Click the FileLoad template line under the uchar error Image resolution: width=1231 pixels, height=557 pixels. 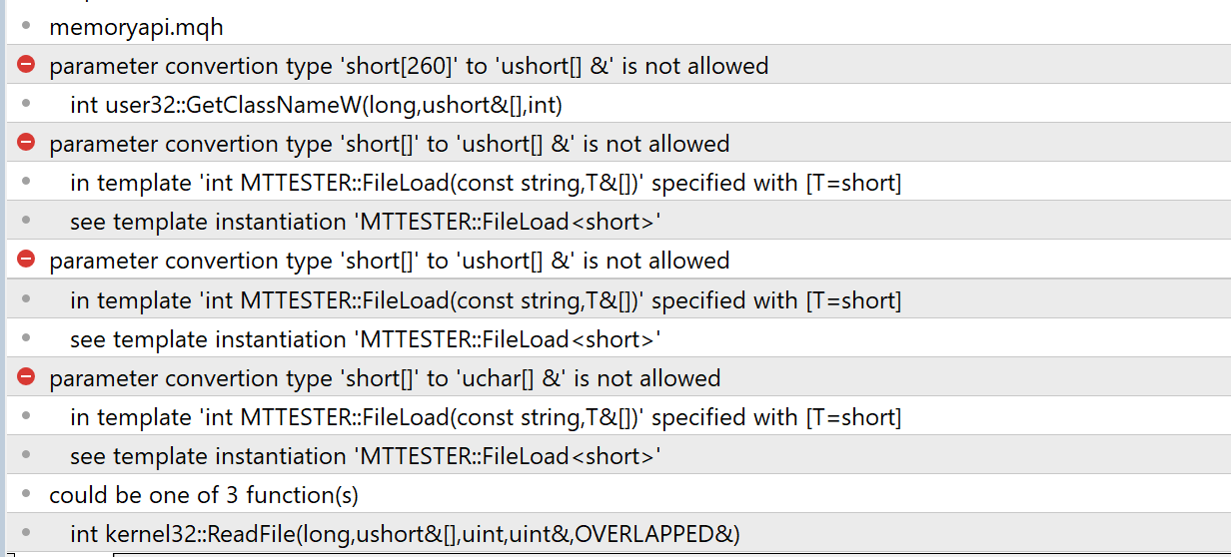[486, 417]
